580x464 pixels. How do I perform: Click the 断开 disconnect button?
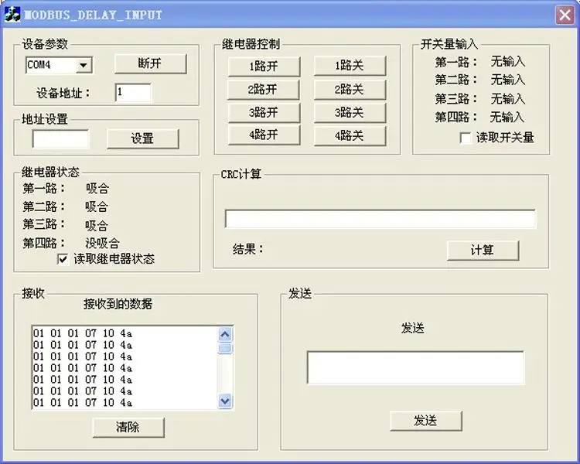tap(150, 63)
